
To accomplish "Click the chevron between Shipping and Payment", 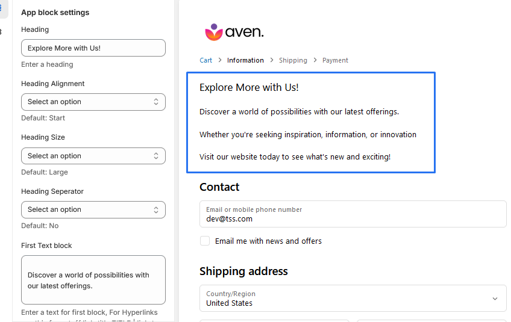I will click(x=315, y=60).
